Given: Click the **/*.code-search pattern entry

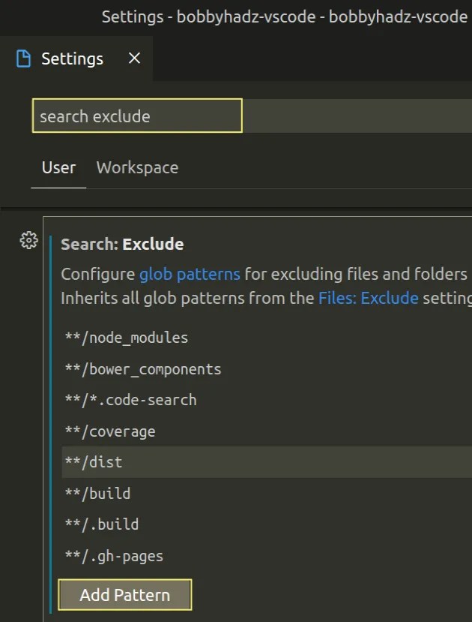Looking at the screenshot, I should click(x=129, y=400).
